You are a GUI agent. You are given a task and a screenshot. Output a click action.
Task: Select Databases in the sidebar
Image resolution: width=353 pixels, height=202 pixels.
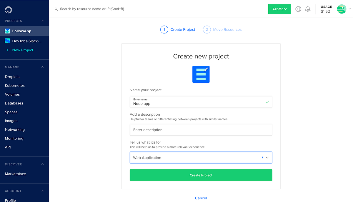pyautogui.click(x=14, y=103)
